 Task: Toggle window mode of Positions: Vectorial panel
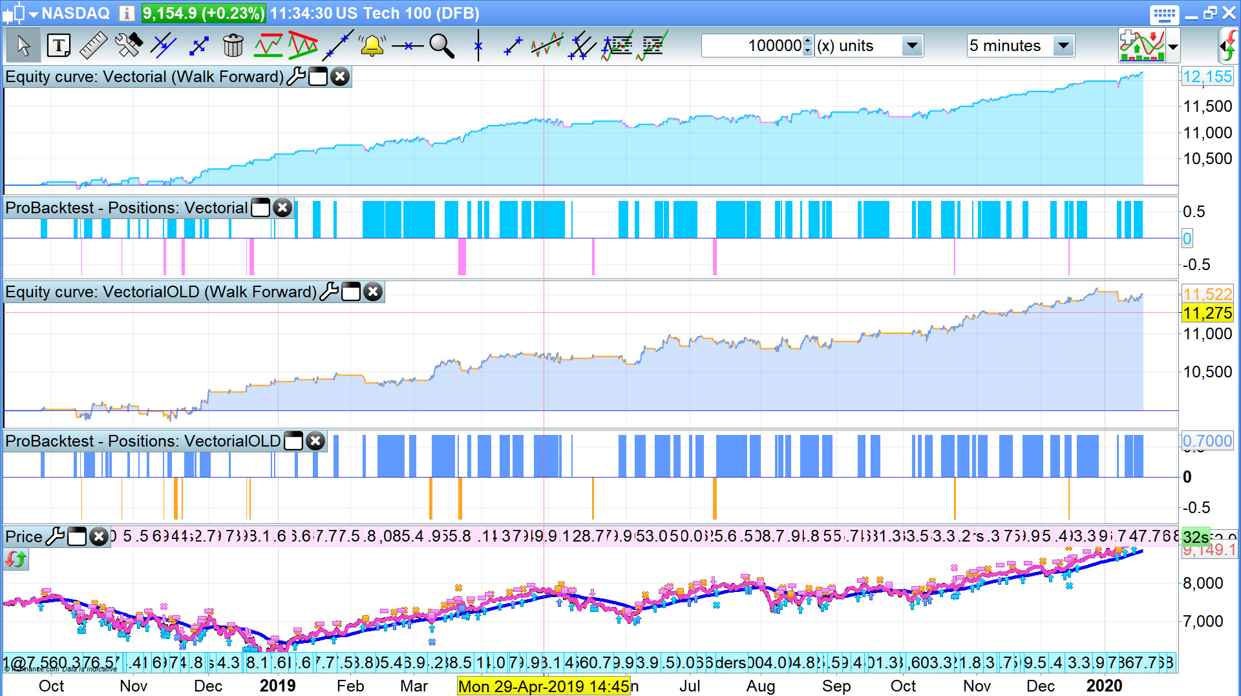pos(260,208)
